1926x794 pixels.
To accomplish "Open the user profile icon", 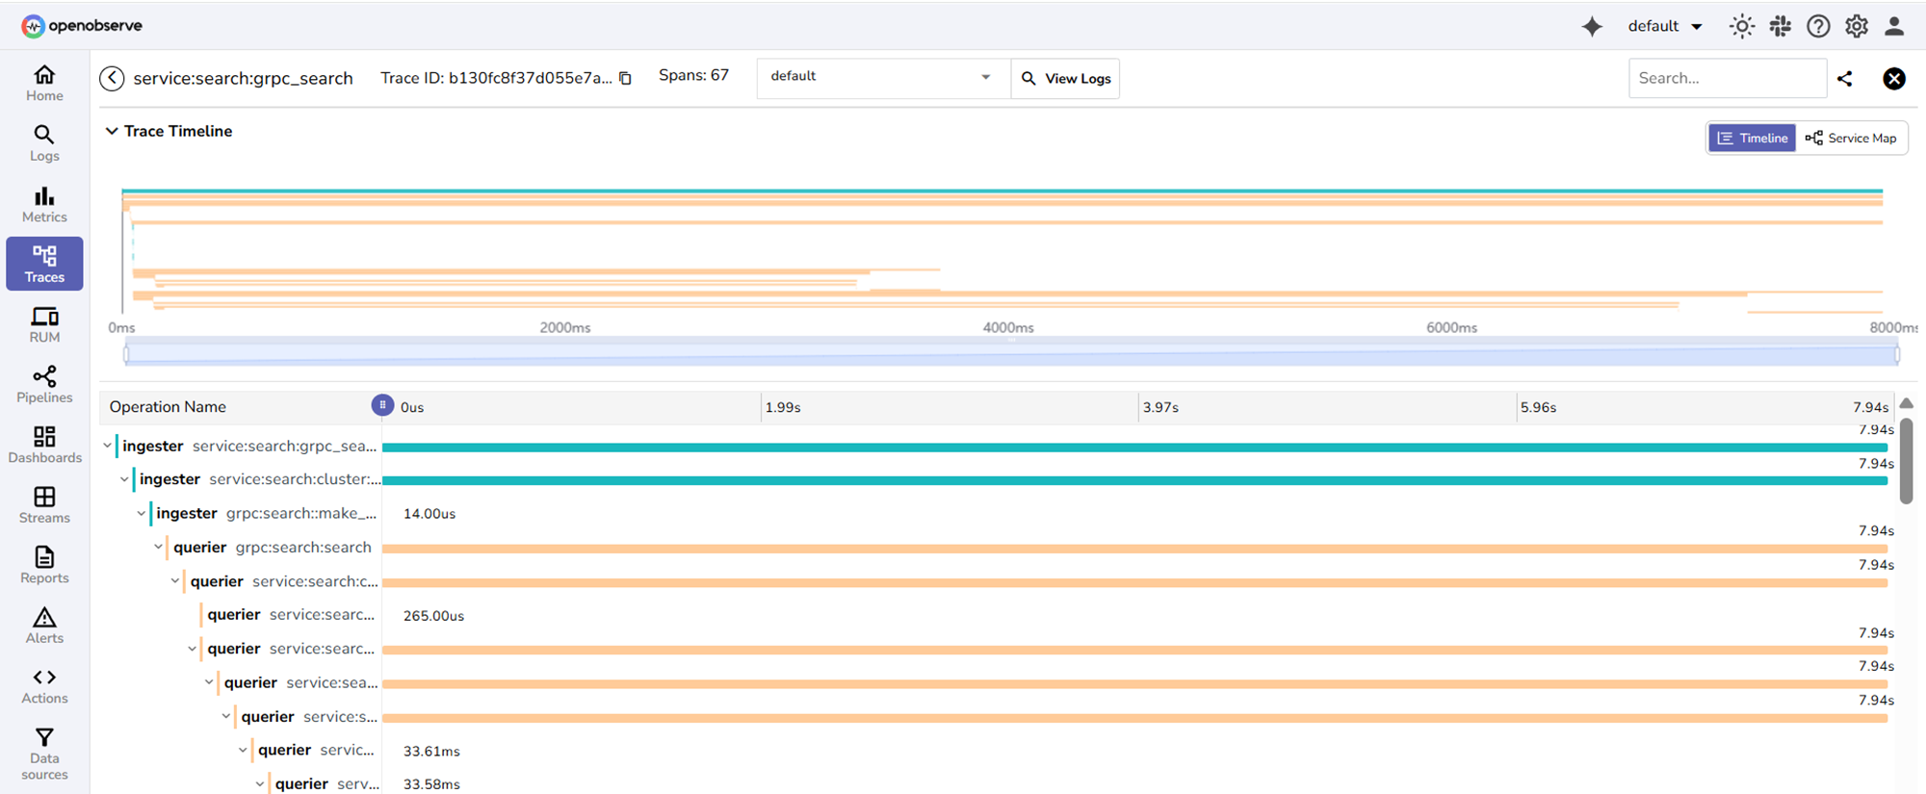I will pos(1894,27).
